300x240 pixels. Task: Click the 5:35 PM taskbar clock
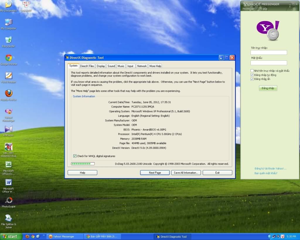291,236
